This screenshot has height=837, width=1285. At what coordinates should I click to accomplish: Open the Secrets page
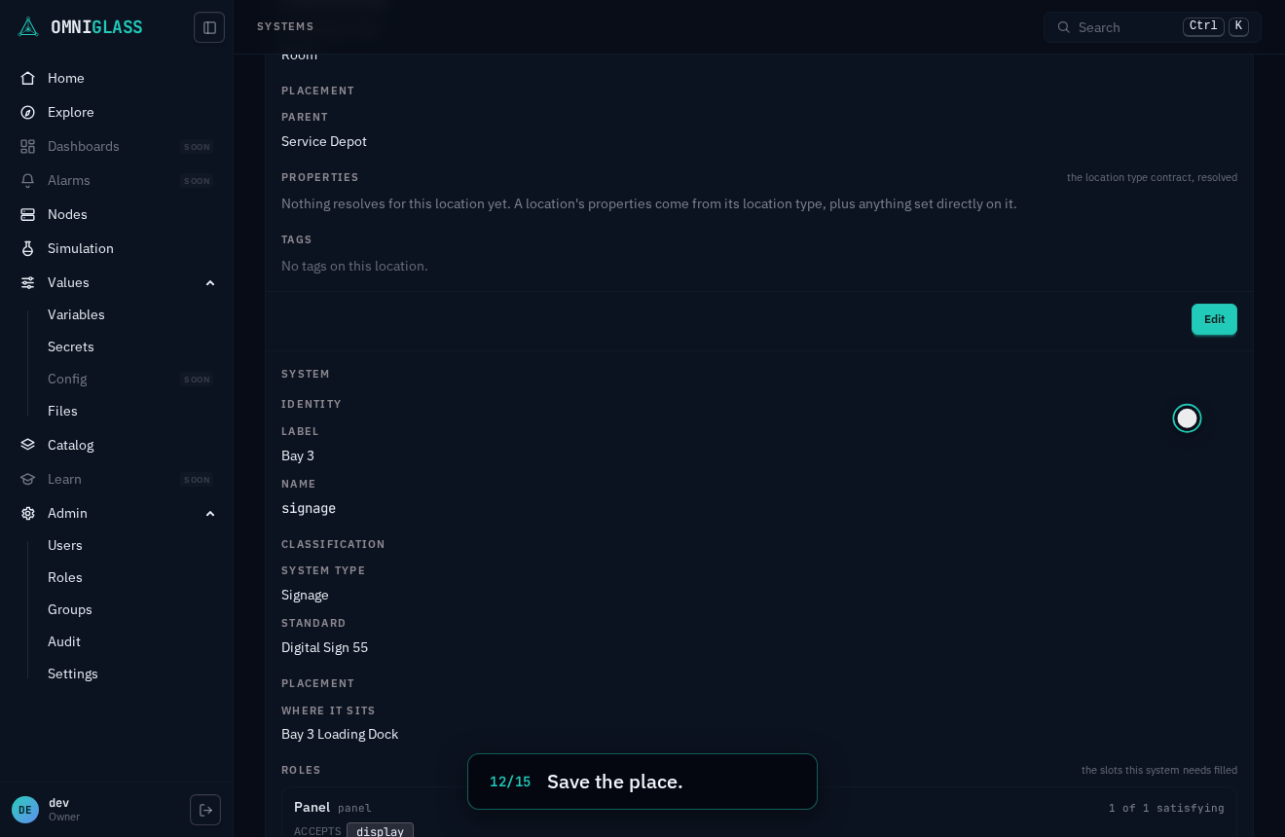71,346
